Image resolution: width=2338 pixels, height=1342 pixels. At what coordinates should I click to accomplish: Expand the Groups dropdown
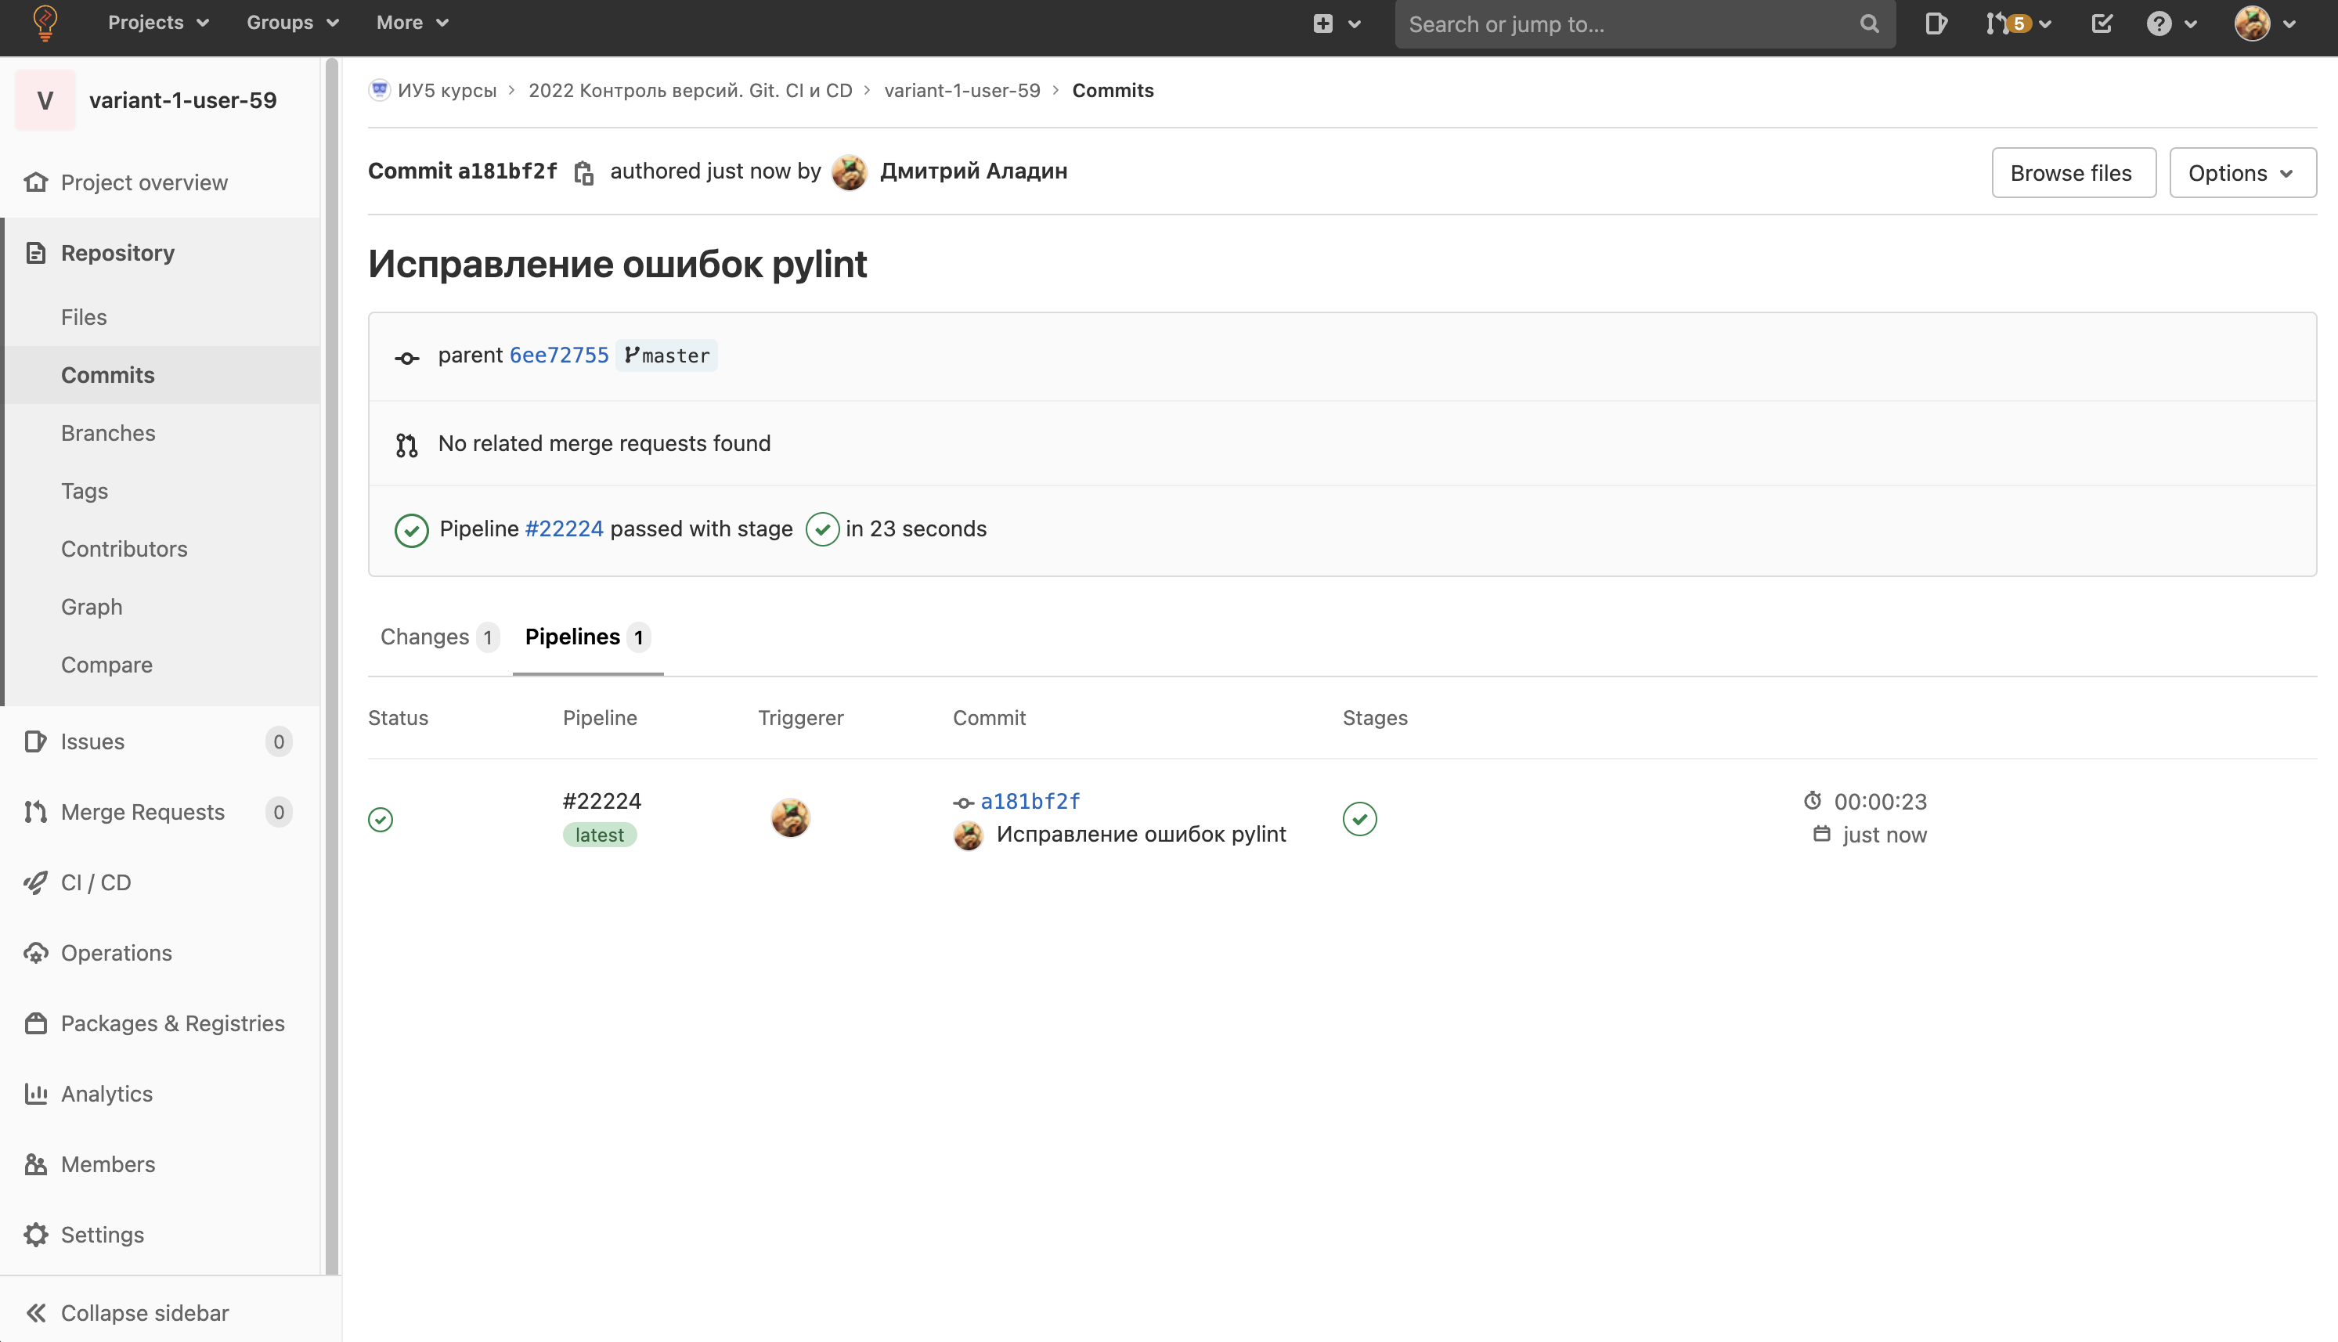pyautogui.click(x=292, y=23)
